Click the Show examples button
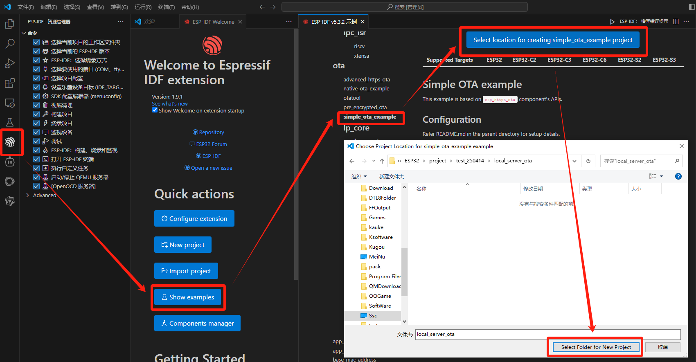This screenshot has width=696, height=362. pos(188,297)
